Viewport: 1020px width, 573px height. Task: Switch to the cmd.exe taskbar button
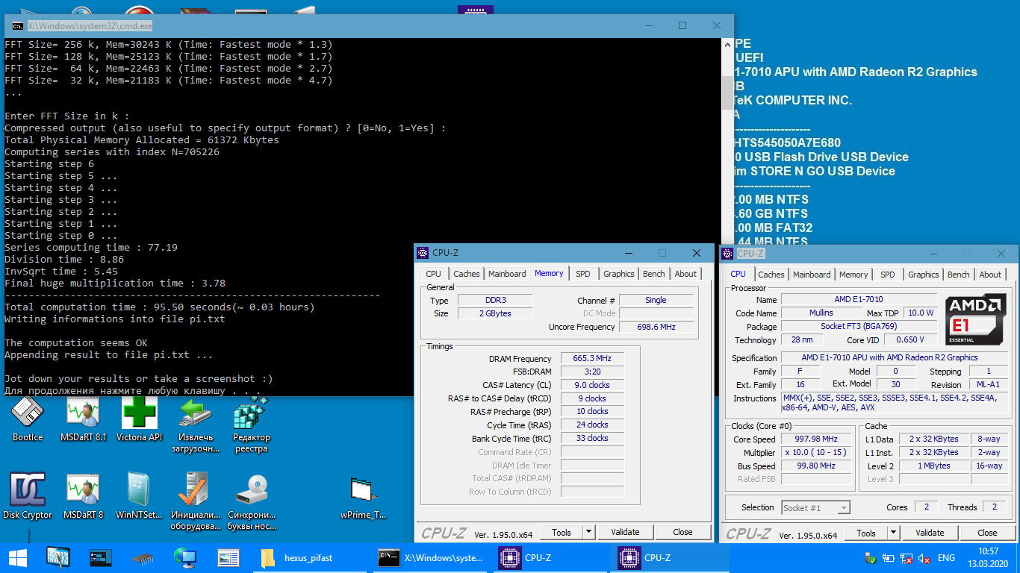click(431, 557)
